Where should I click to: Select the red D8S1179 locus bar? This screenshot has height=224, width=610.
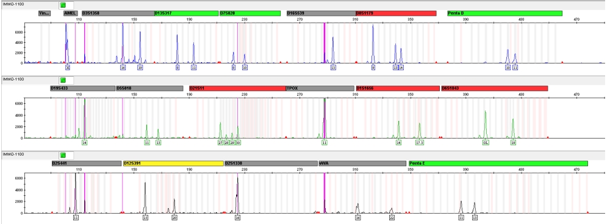point(396,13)
